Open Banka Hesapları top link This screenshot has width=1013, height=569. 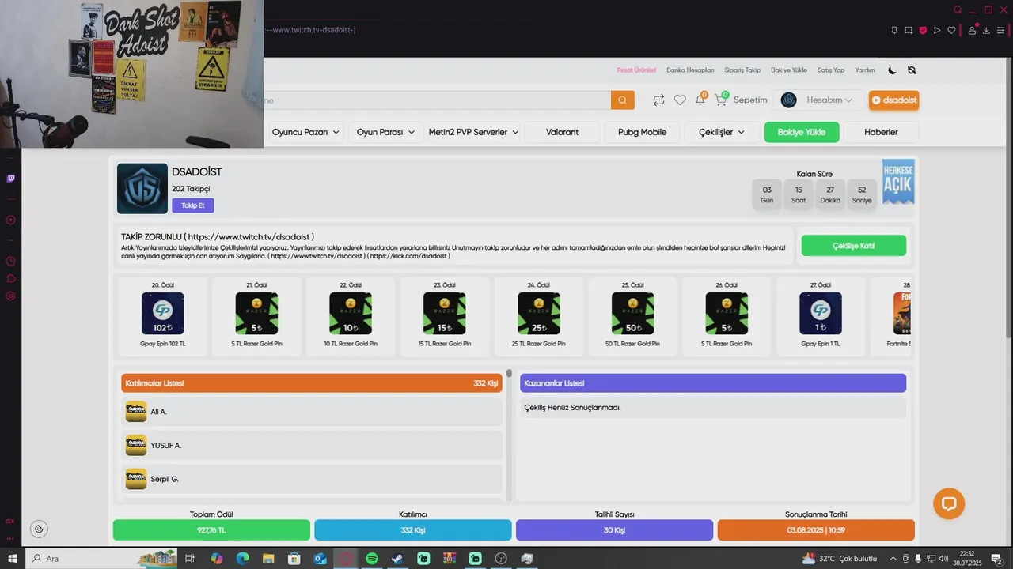690,70
